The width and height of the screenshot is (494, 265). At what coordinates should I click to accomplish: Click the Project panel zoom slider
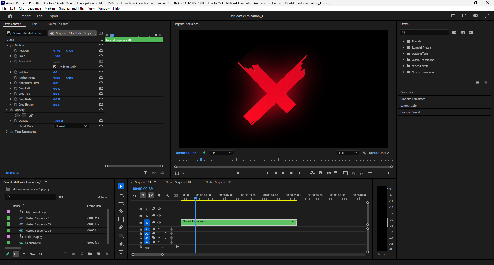click(x=41, y=254)
